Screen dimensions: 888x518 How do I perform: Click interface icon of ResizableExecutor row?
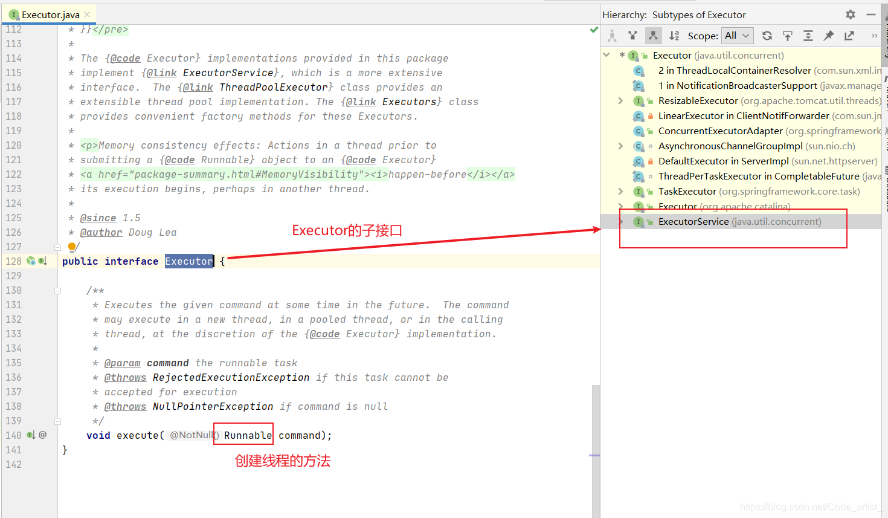pyautogui.click(x=638, y=101)
